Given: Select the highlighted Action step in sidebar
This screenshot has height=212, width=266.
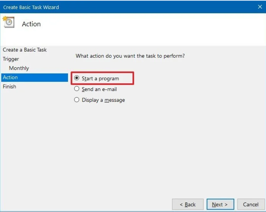Looking at the screenshot, I should pos(10,78).
